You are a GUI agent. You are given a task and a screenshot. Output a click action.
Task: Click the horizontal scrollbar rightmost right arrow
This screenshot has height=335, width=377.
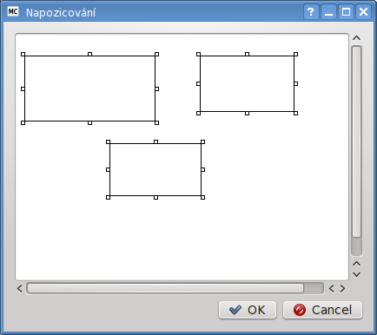coord(342,288)
